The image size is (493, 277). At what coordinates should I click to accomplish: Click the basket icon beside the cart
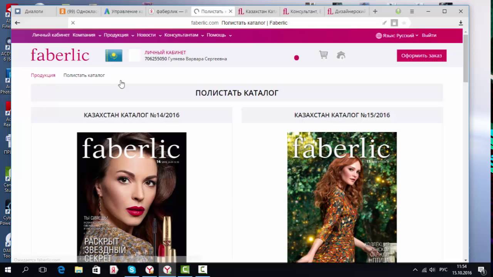[341, 55]
